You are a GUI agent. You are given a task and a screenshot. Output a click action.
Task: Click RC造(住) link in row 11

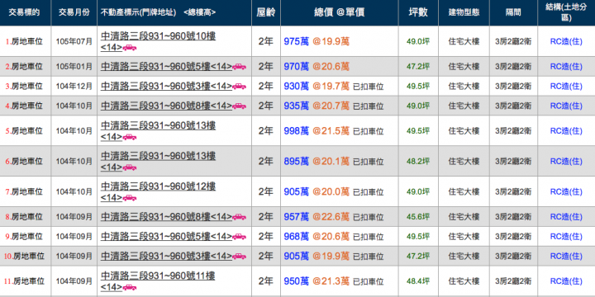coord(566,281)
